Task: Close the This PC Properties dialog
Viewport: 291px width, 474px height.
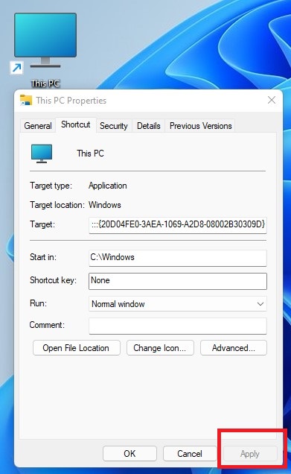Action: [272, 100]
